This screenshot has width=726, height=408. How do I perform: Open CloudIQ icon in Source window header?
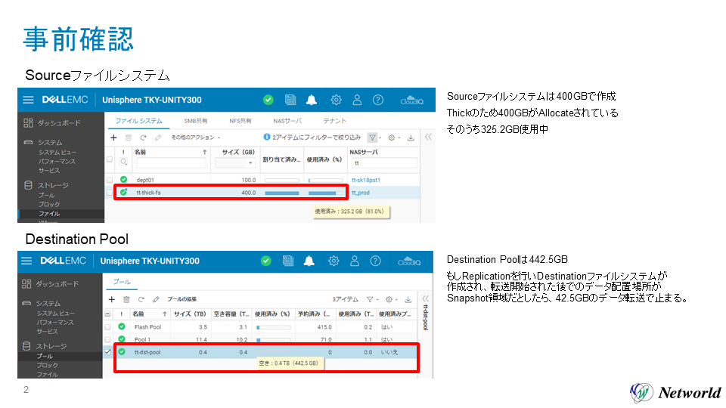411,100
